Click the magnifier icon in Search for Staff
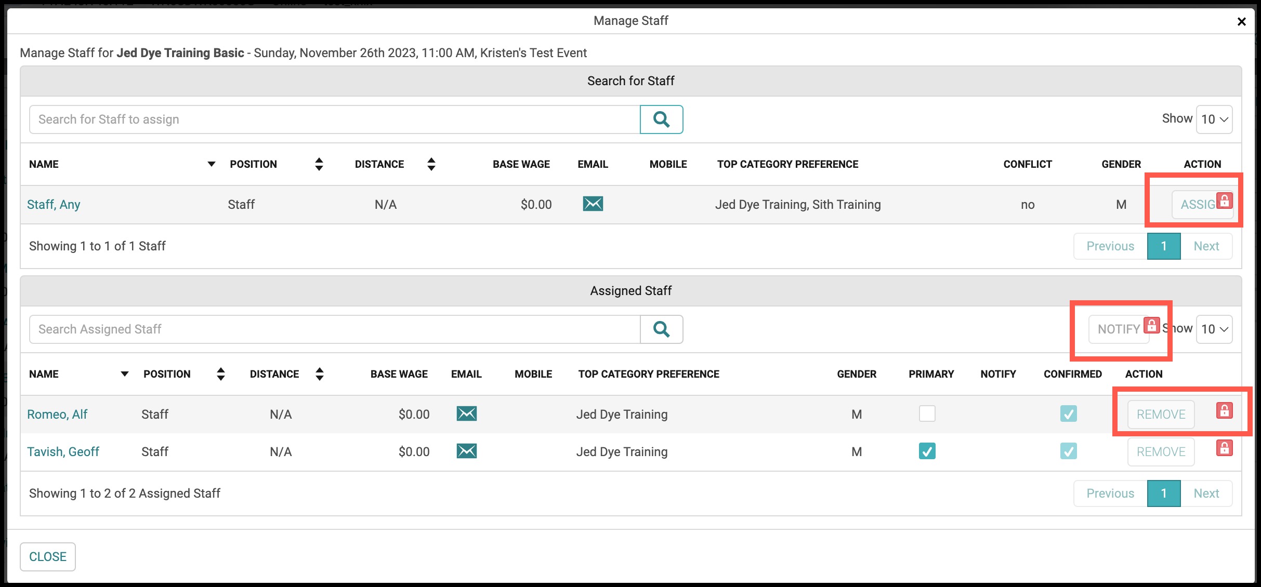 coord(661,119)
